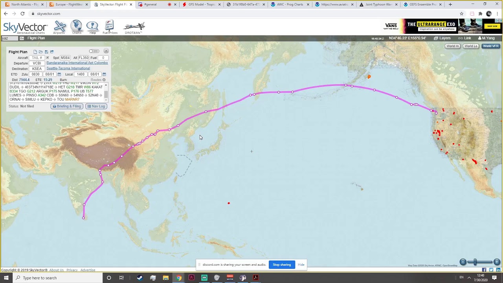Open the About Us footer link
The height and width of the screenshot is (283, 503).
point(57,270)
